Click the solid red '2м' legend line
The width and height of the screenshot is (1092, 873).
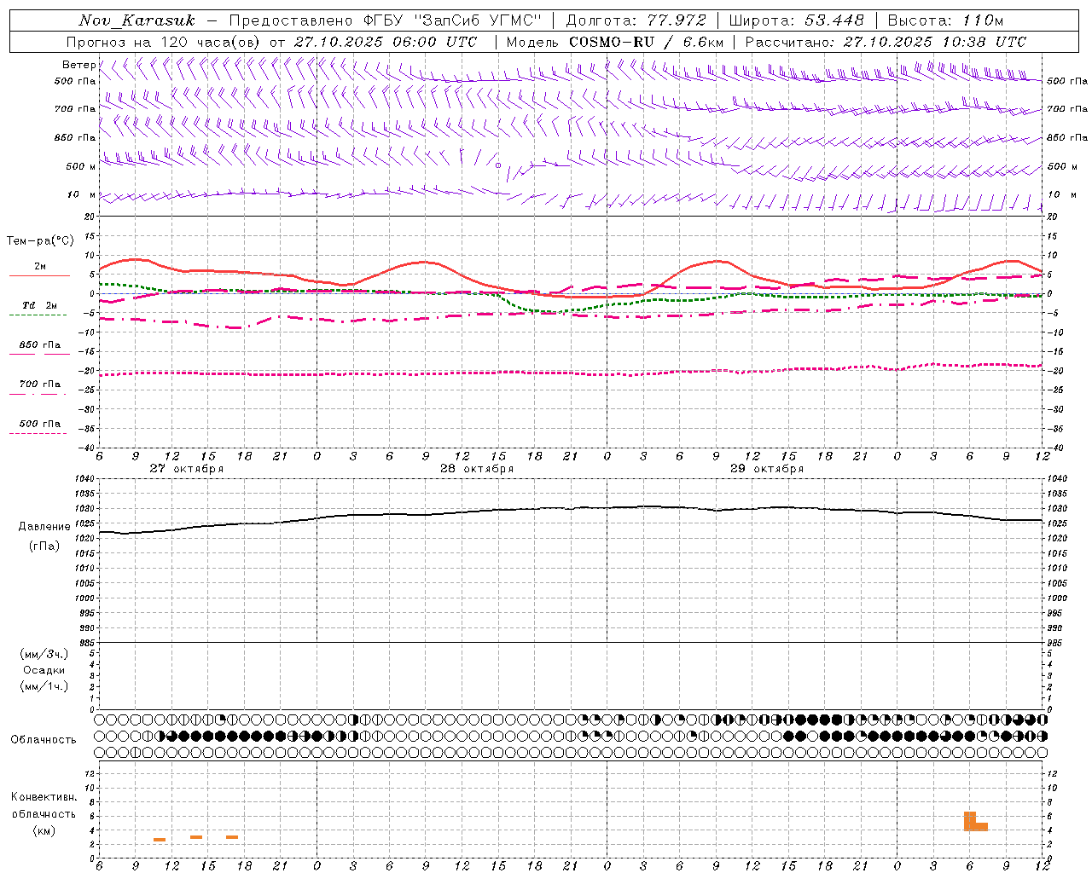point(39,276)
